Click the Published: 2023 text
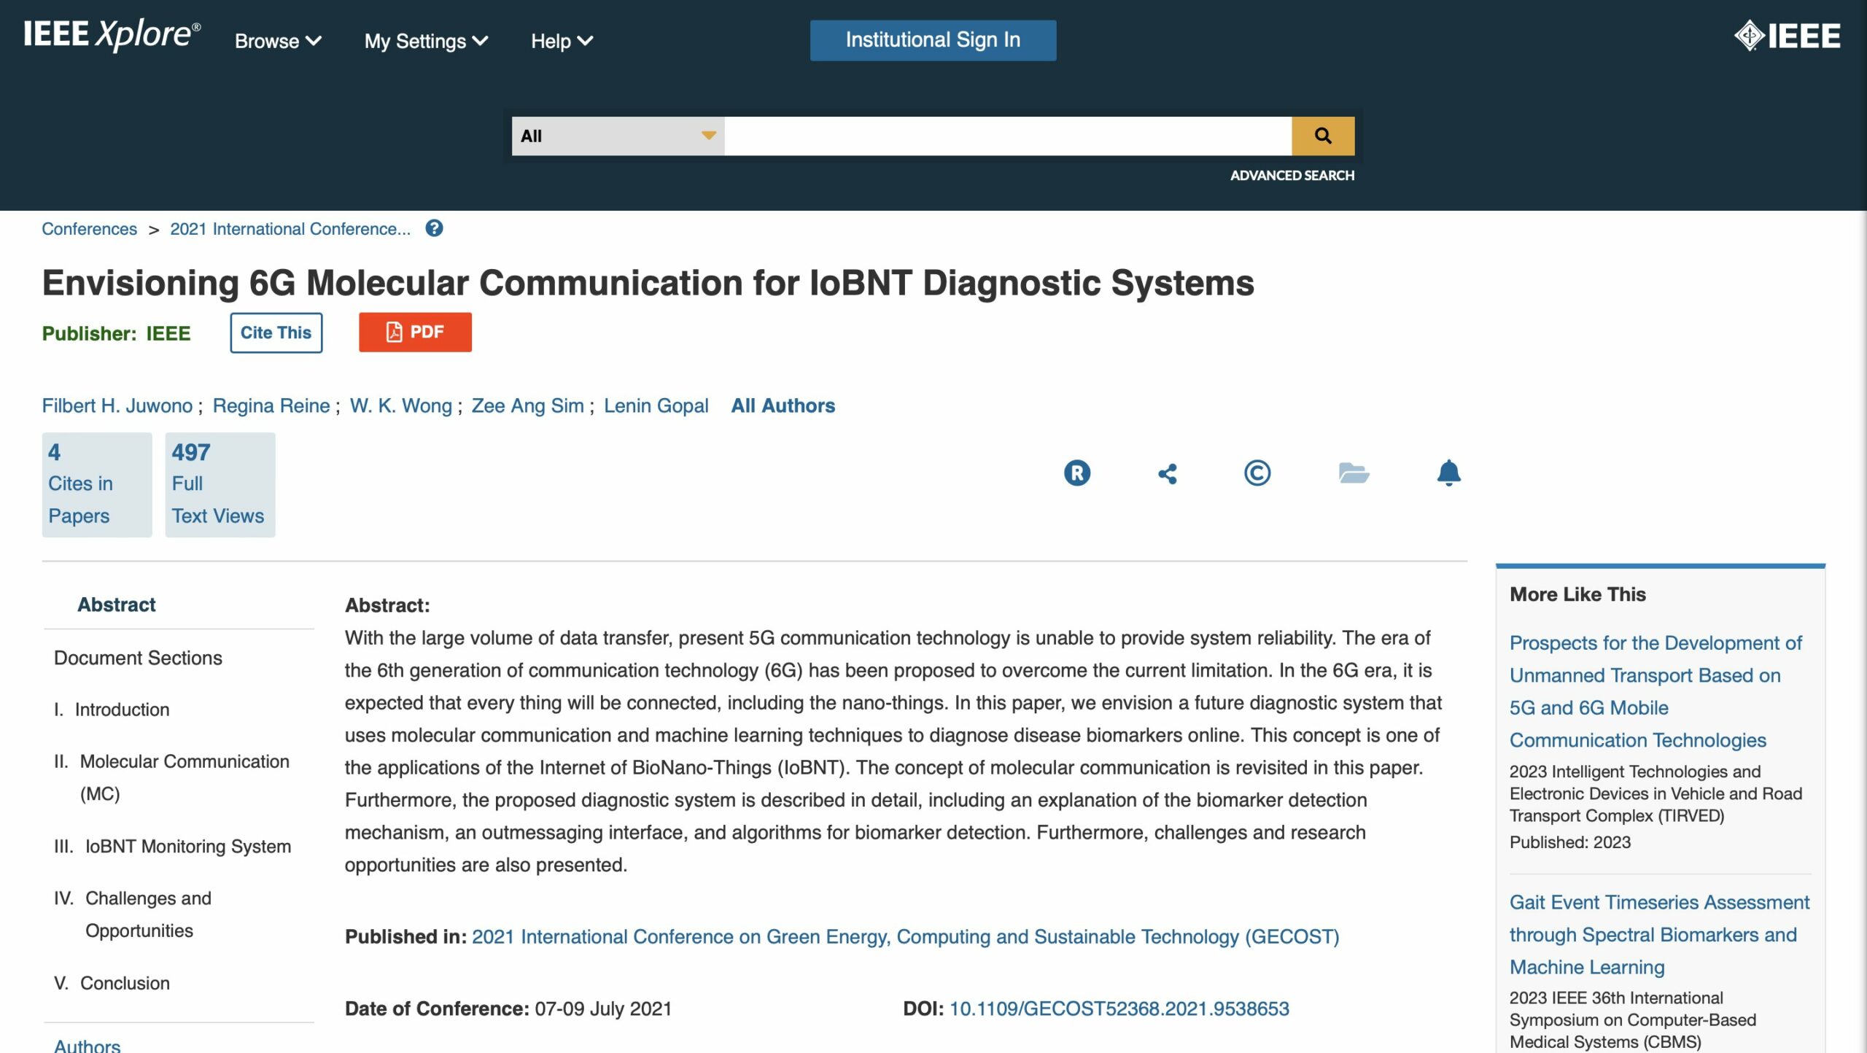1867x1053 pixels. [1570, 842]
